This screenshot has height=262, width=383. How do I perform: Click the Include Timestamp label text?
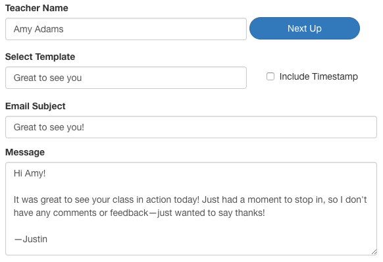(319, 76)
